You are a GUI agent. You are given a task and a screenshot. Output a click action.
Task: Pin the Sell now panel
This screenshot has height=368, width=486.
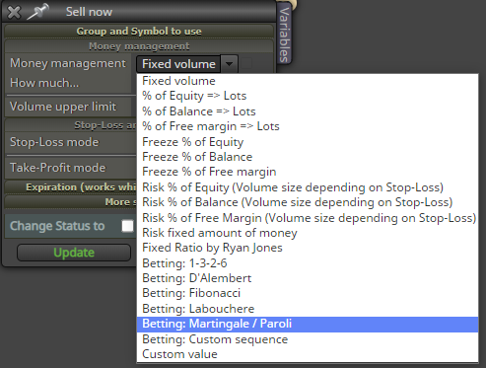[37, 12]
